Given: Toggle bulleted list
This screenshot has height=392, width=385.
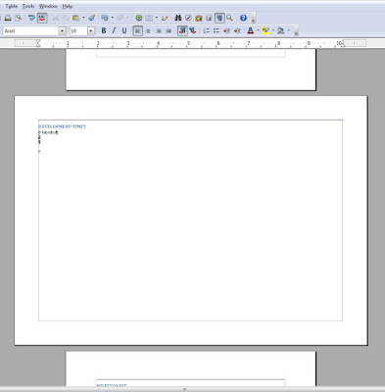Looking at the screenshot, I should pyautogui.click(x=217, y=30).
